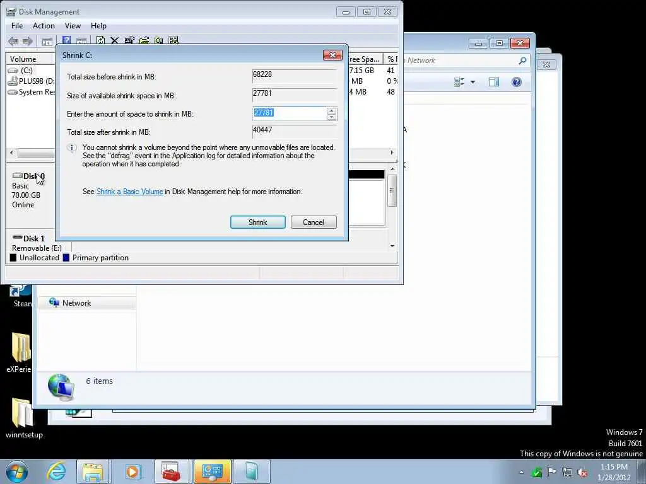This screenshot has width=646, height=484.
Task: Open the View menu
Action: coord(73,25)
